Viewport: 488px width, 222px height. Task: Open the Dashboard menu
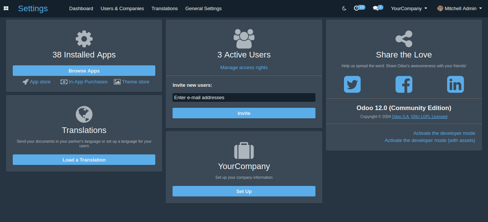tap(81, 8)
